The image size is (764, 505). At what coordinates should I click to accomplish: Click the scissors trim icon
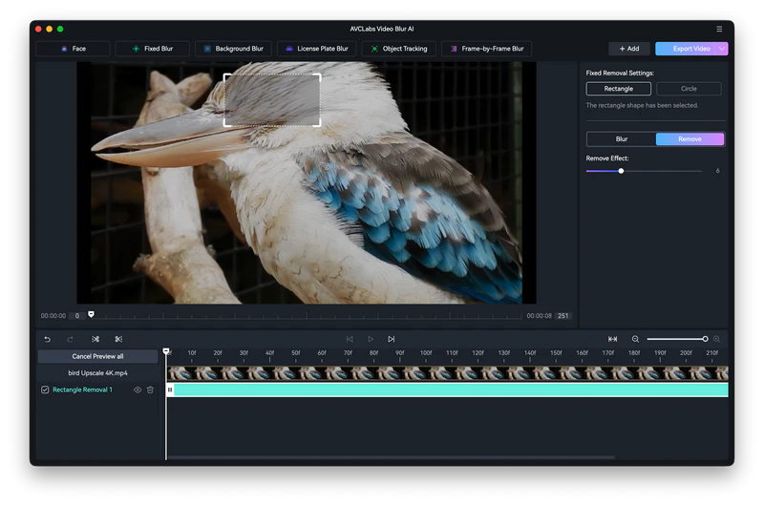pyautogui.click(x=118, y=340)
